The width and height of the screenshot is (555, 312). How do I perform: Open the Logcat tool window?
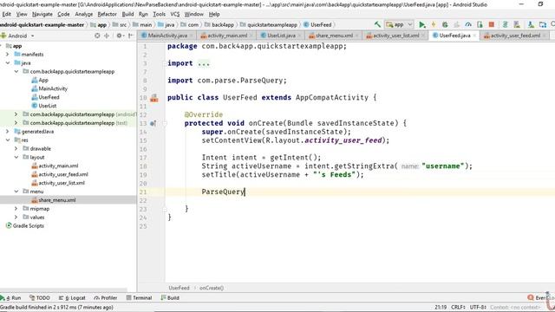coord(72,298)
